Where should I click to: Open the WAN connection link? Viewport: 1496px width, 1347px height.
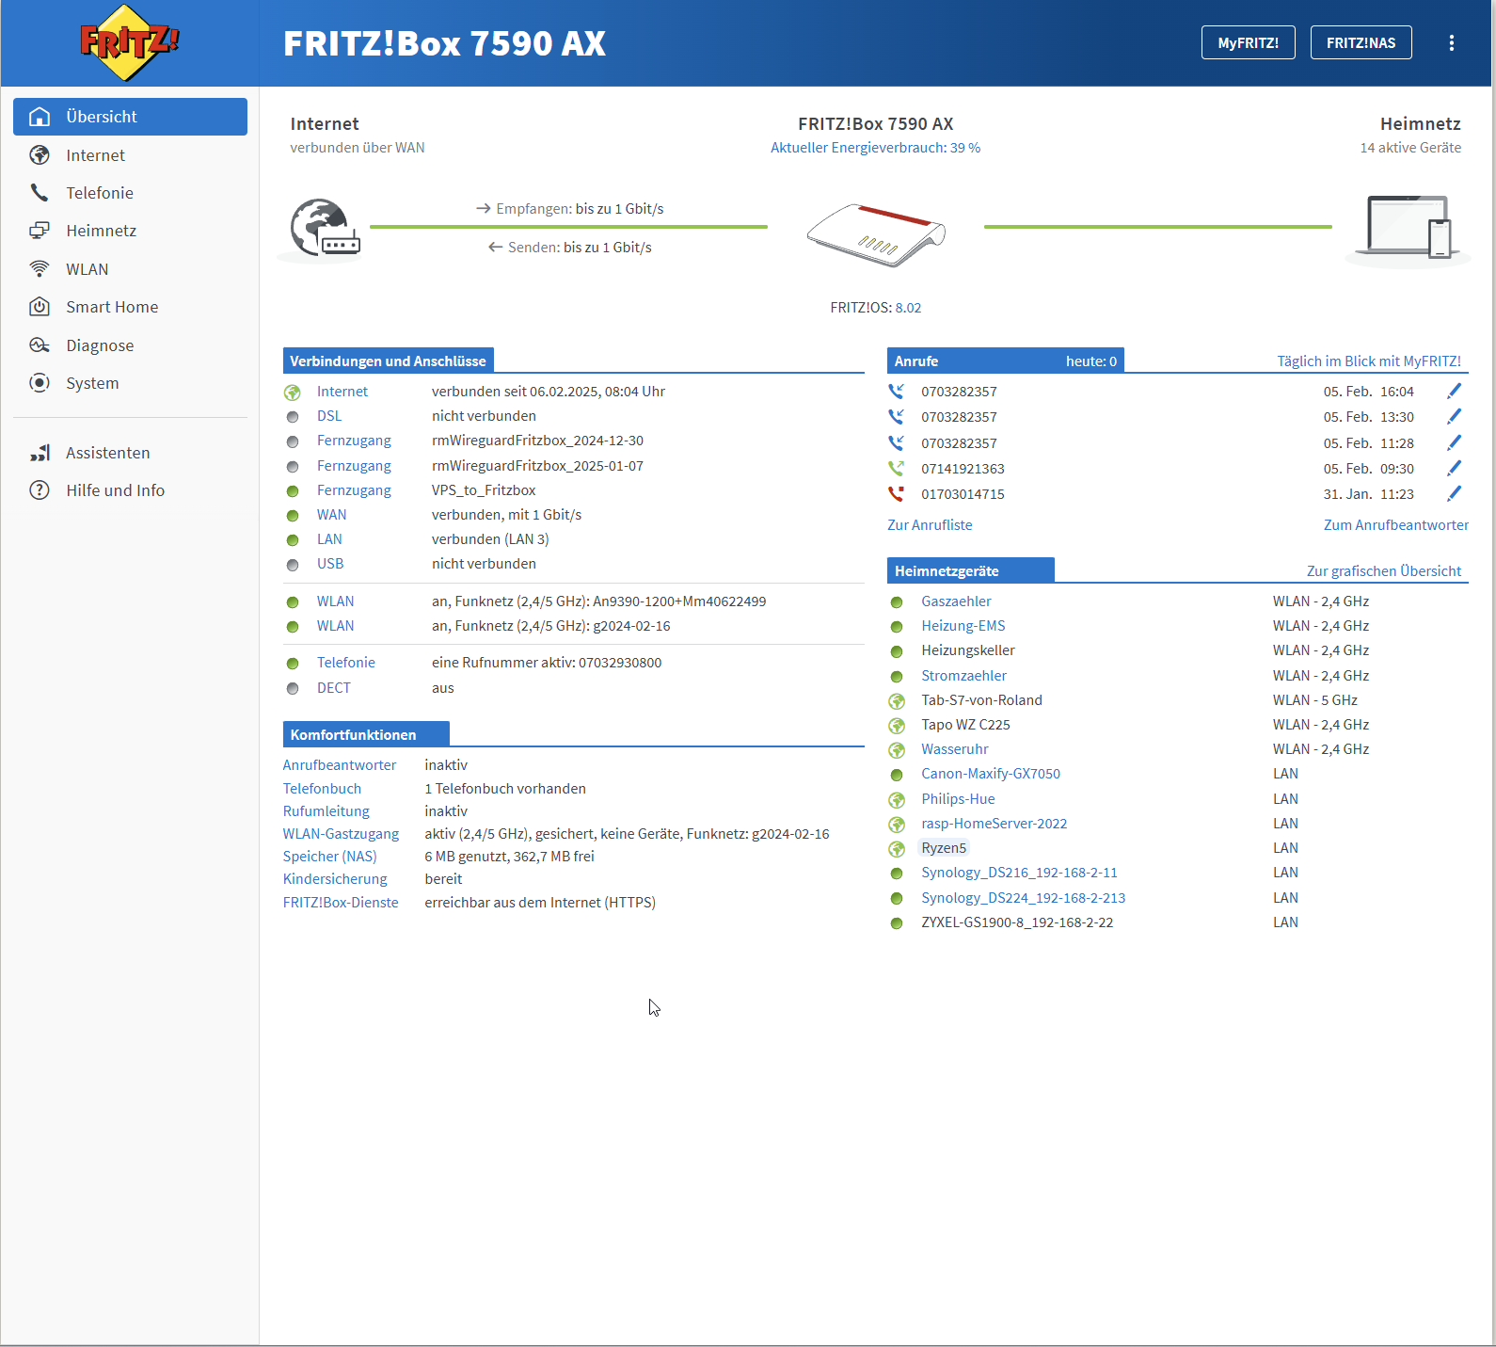[331, 515]
